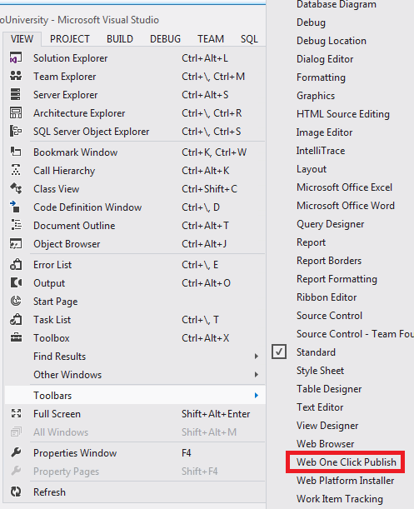Choose Web Platform Installer toolbar entry
414x509 pixels.
[345, 481]
